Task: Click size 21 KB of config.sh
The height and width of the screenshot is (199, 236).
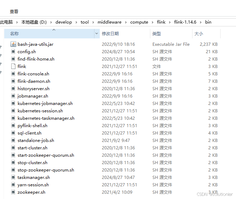Action: (212, 52)
